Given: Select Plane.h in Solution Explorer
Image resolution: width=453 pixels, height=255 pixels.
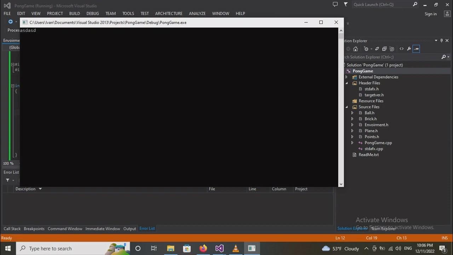Looking at the screenshot, I should pos(371,131).
